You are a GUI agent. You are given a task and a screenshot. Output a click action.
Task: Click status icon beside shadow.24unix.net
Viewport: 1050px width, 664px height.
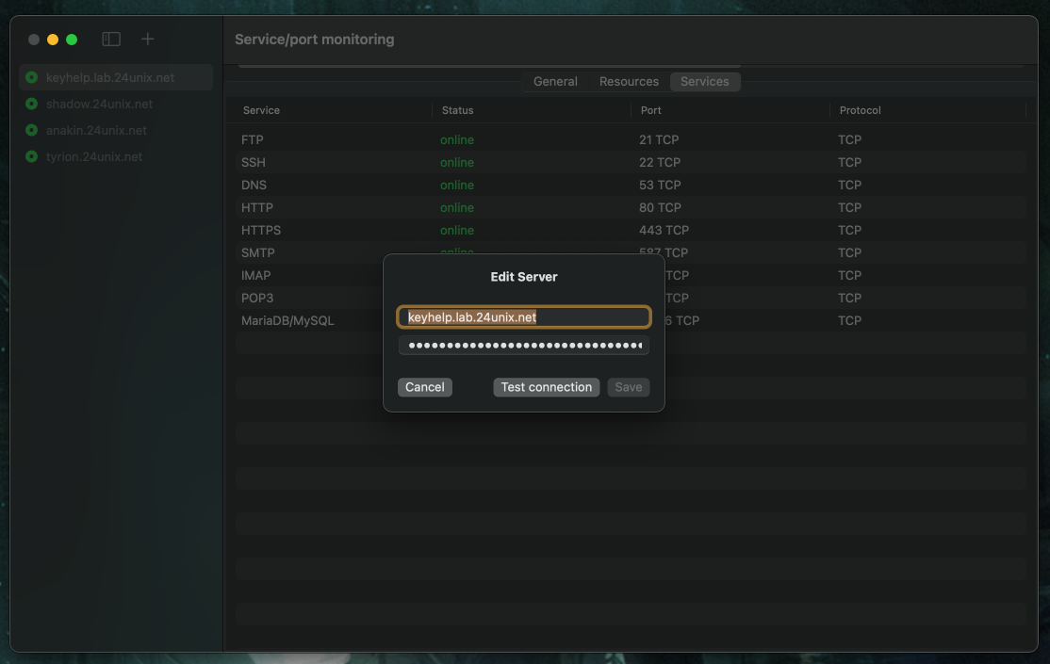pos(31,104)
